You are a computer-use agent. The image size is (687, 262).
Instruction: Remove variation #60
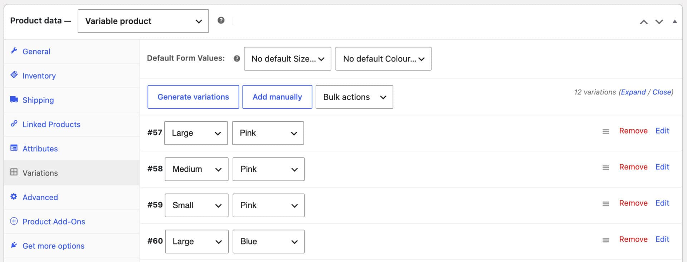[633, 239]
